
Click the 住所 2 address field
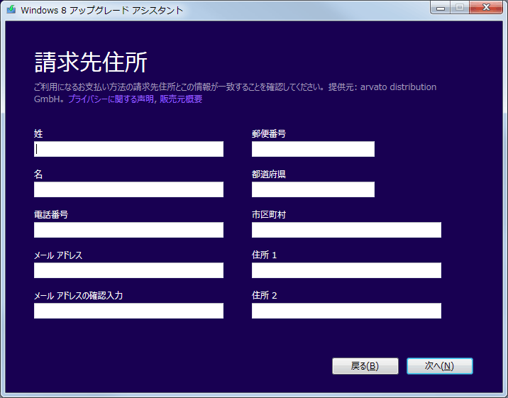point(346,311)
